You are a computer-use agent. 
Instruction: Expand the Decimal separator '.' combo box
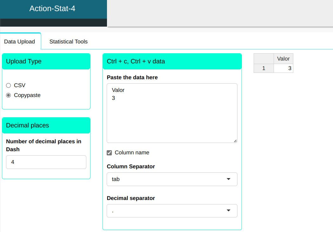tap(171, 211)
